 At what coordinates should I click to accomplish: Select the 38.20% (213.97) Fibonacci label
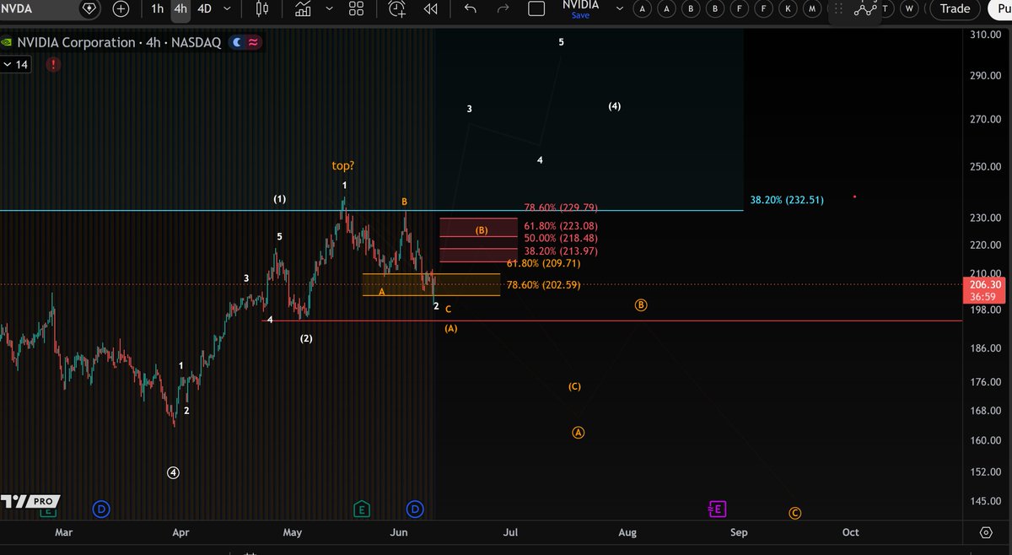[560, 251]
